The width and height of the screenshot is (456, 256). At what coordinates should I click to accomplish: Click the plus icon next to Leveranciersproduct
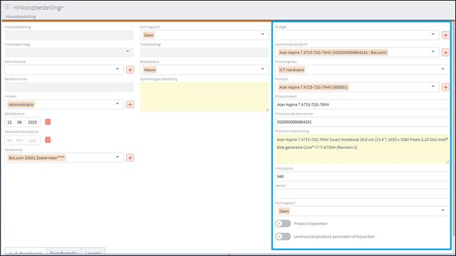(445, 53)
